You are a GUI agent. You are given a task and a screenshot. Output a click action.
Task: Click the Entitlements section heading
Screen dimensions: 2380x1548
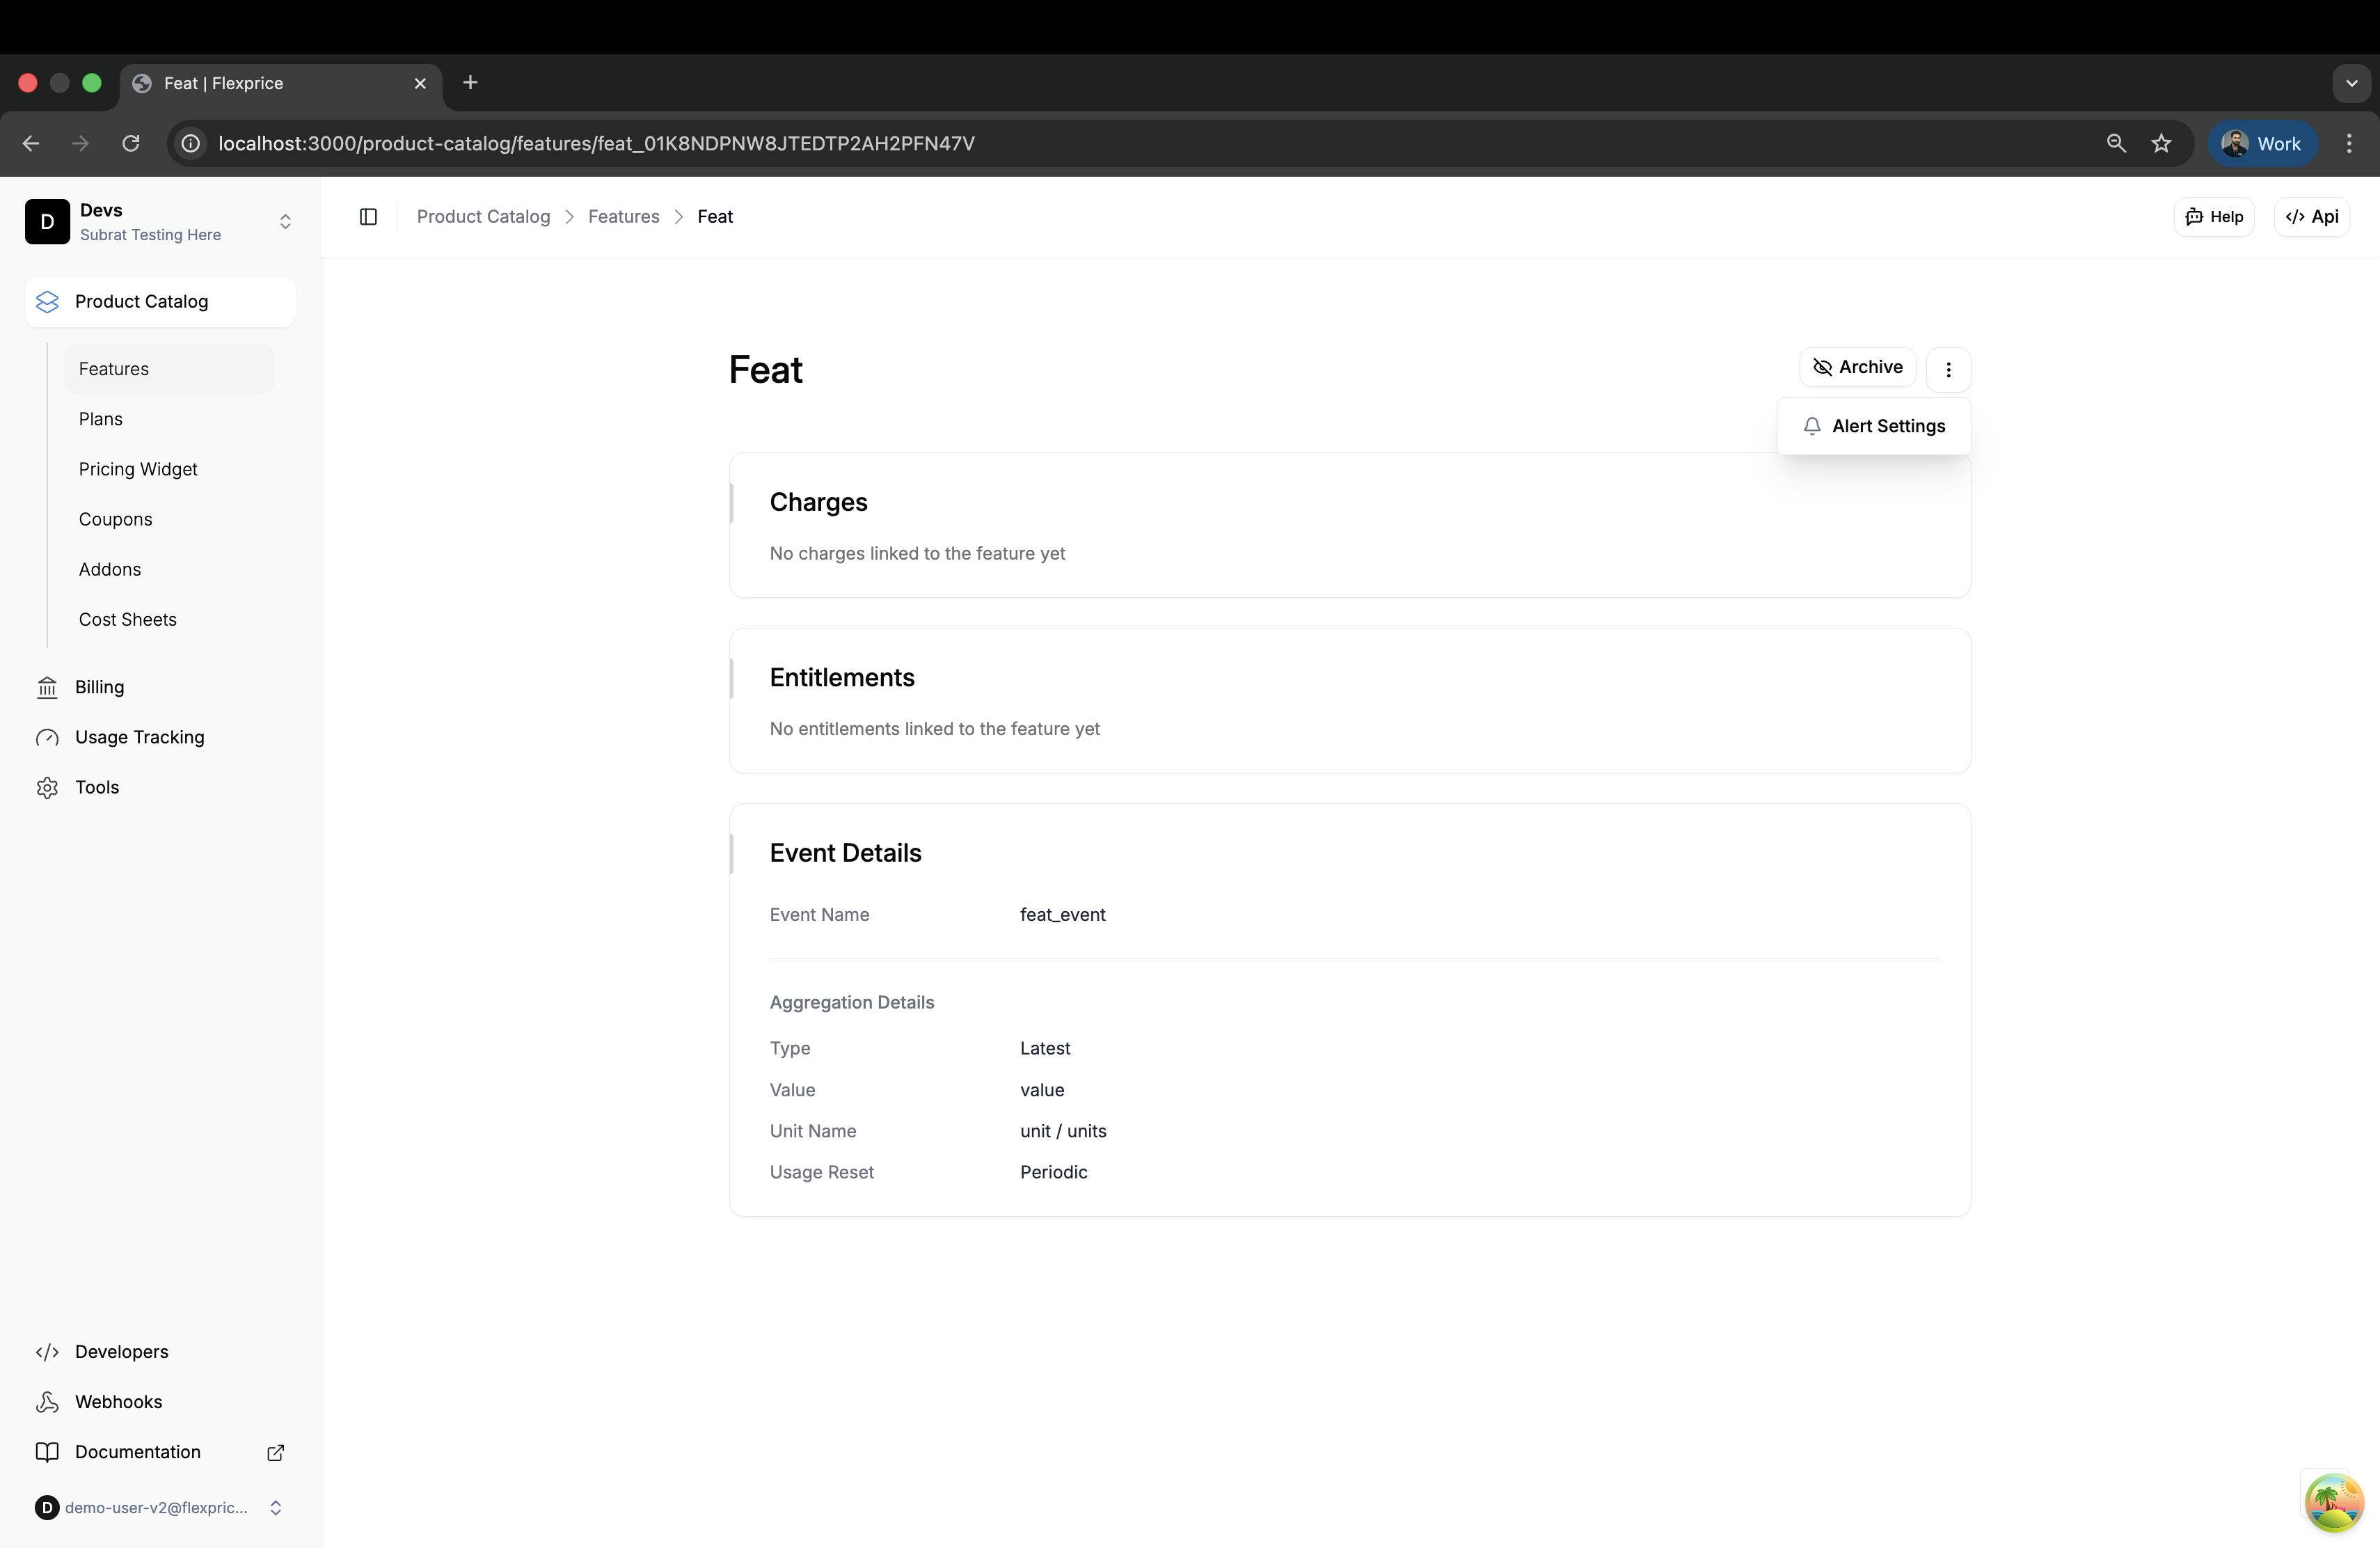click(842, 678)
